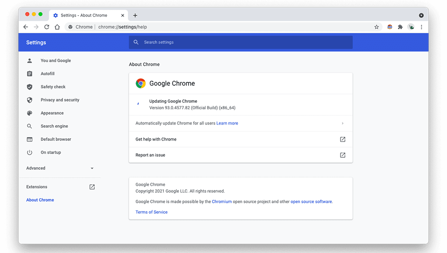This screenshot has width=447, height=253.
Task: Click the Privacy and security shield icon
Action: (x=30, y=100)
